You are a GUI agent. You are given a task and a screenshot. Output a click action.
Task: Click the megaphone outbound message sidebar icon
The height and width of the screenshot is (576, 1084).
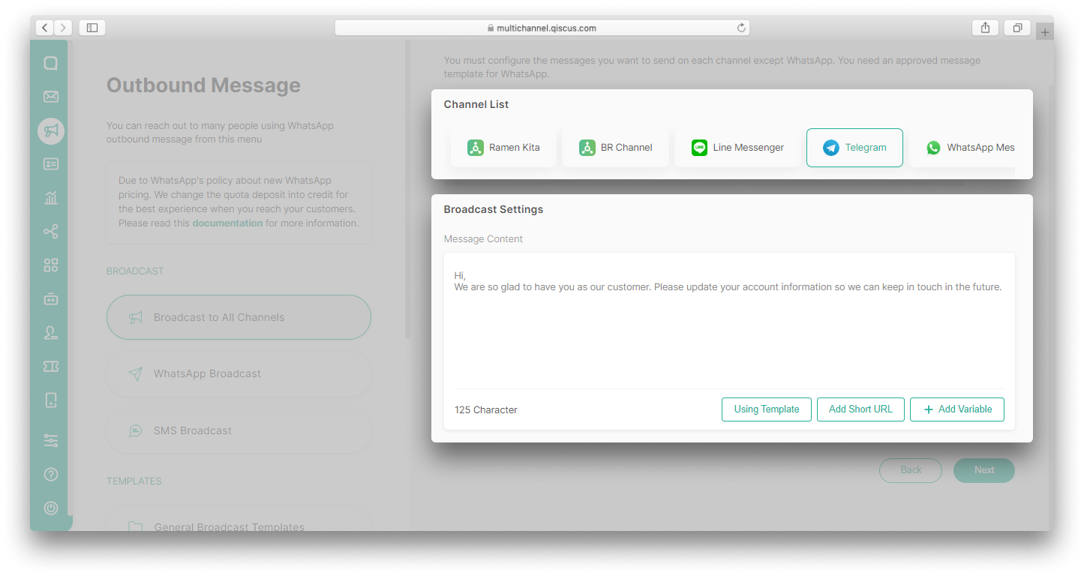tap(51, 131)
